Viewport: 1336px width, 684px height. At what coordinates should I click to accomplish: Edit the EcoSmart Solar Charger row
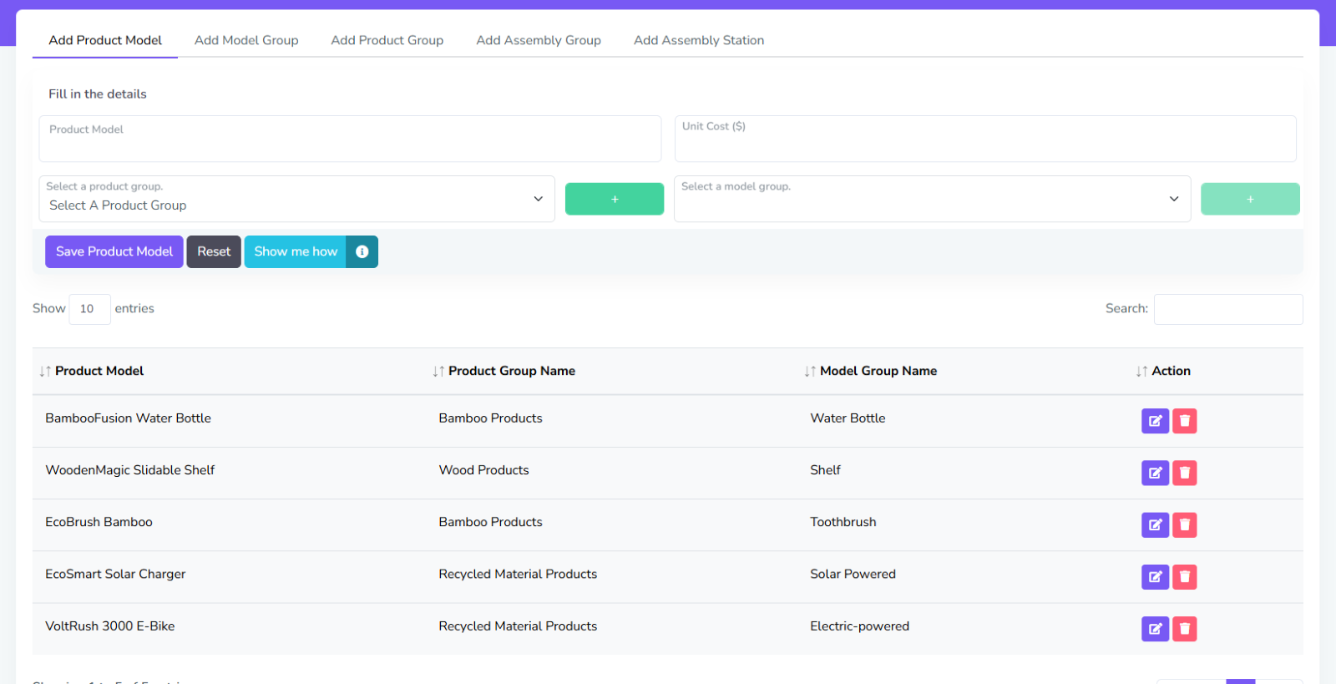[1155, 576]
